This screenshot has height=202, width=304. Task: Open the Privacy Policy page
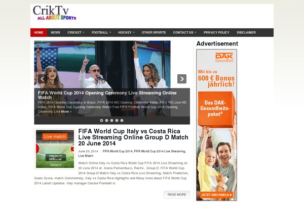click(216, 32)
